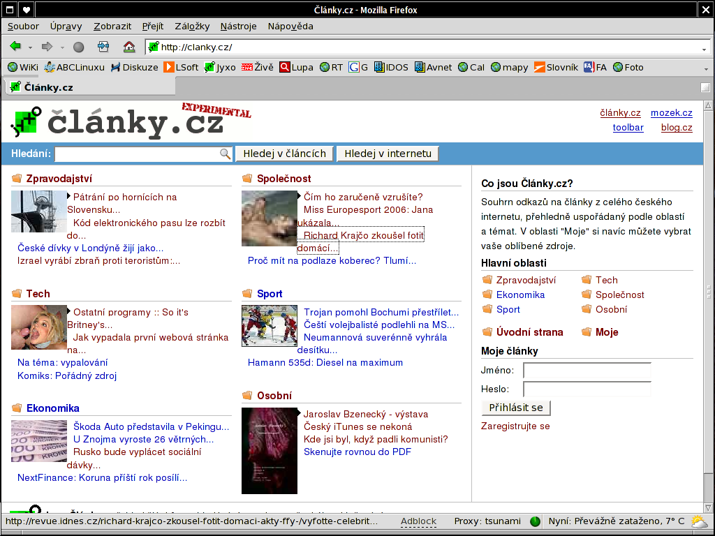
Task: Open the blog.cz header link
Action: point(677,128)
